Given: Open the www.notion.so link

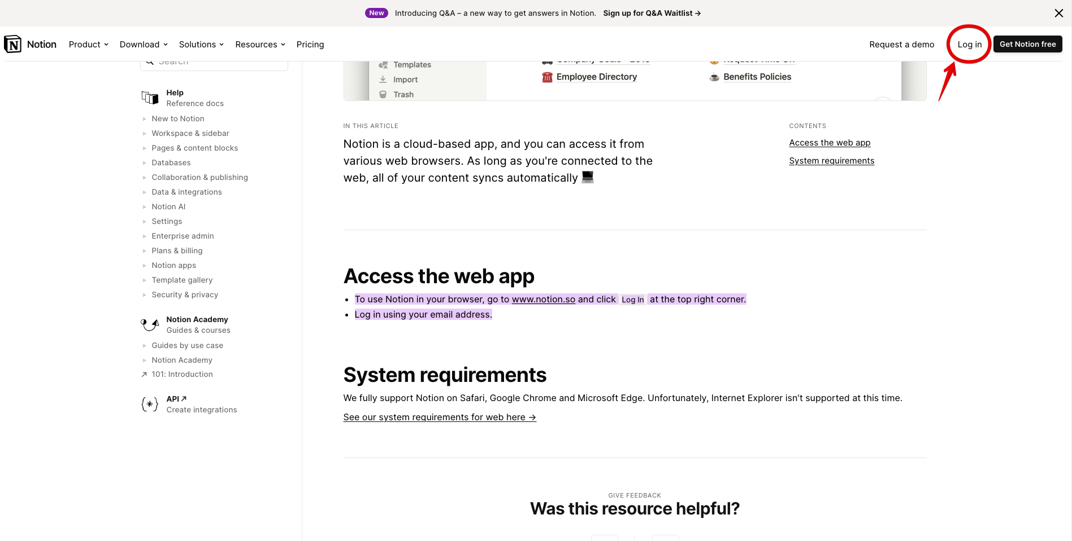Looking at the screenshot, I should [x=543, y=299].
